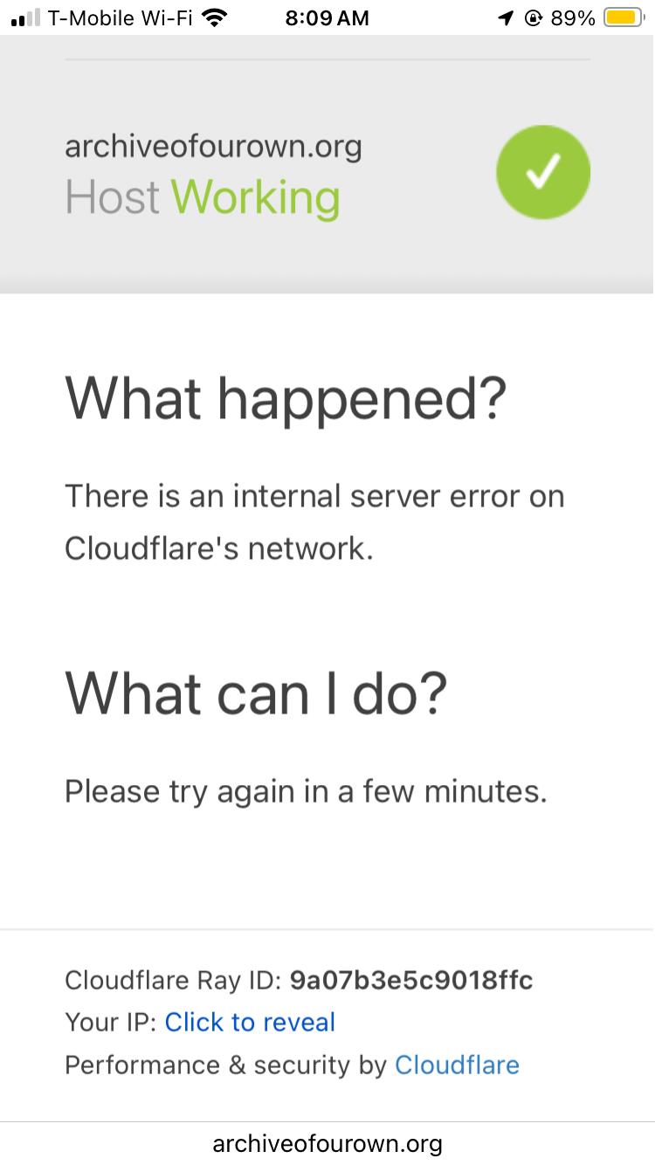Open the Cloudflare link in footer
The height and width of the screenshot is (1165, 655).
(x=457, y=1065)
